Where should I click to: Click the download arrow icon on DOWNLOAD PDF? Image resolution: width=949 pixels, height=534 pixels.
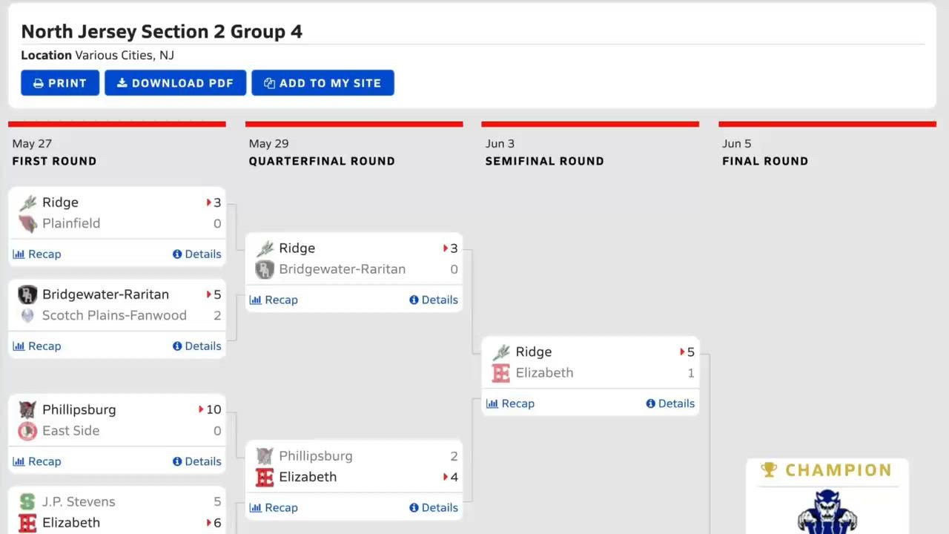click(123, 82)
